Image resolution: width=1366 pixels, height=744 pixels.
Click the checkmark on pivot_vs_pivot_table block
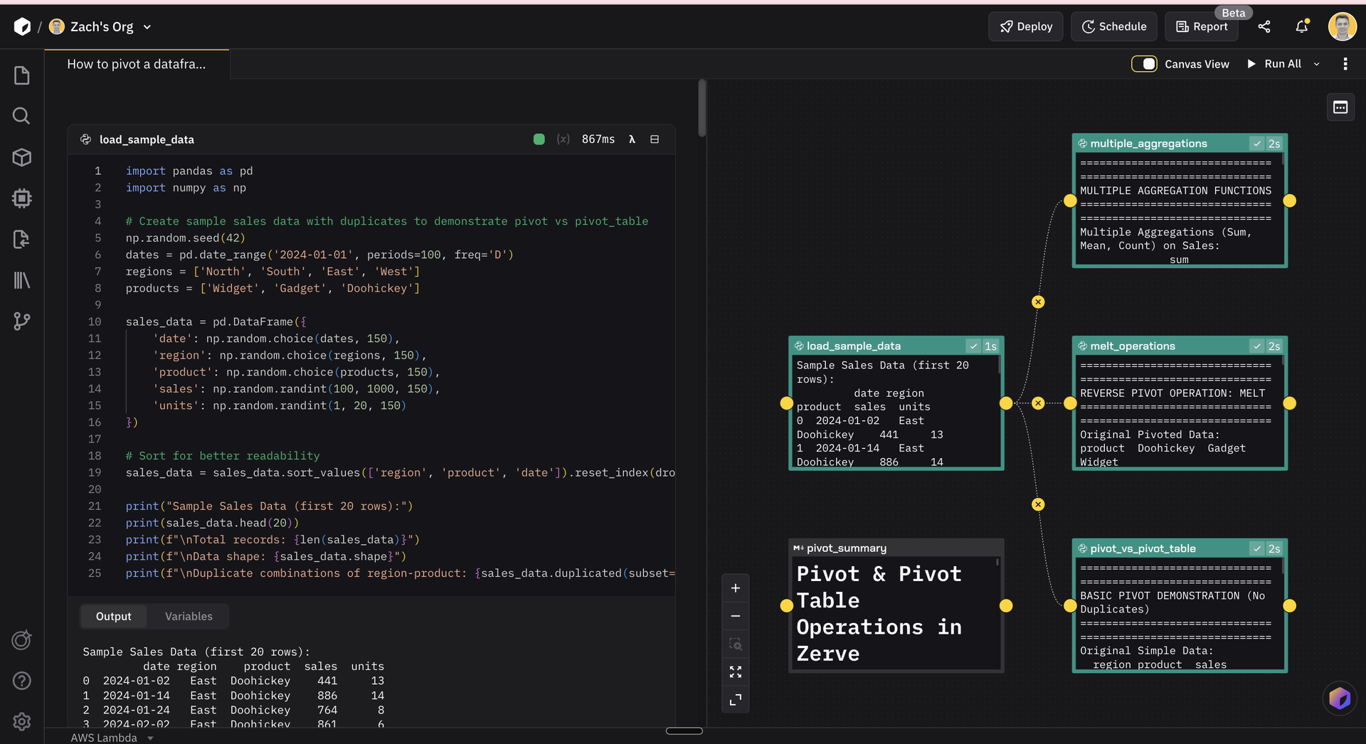click(x=1258, y=548)
